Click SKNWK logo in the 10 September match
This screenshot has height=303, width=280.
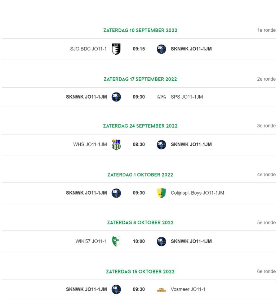[161, 49]
